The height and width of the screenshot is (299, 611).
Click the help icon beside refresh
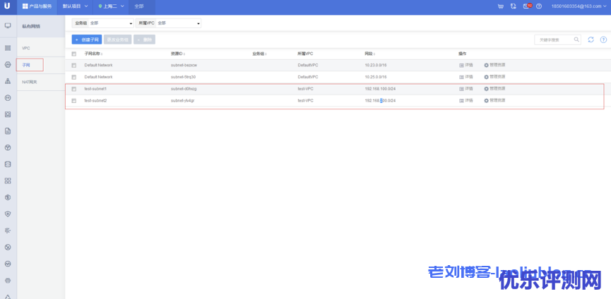pyautogui.click(x=603, y=39)
